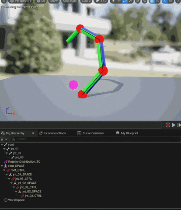Collapse the jnt_02_CTRL node
Viewport: 181px width, 210px height.
(x=14, y=187)
